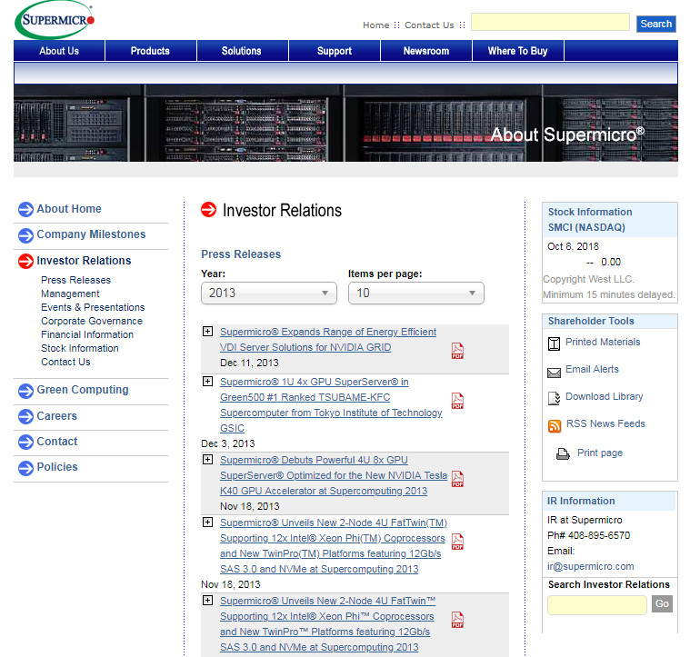690x657 pixels.
Task: Open the Management sidebar link
Action: (70, 294)
